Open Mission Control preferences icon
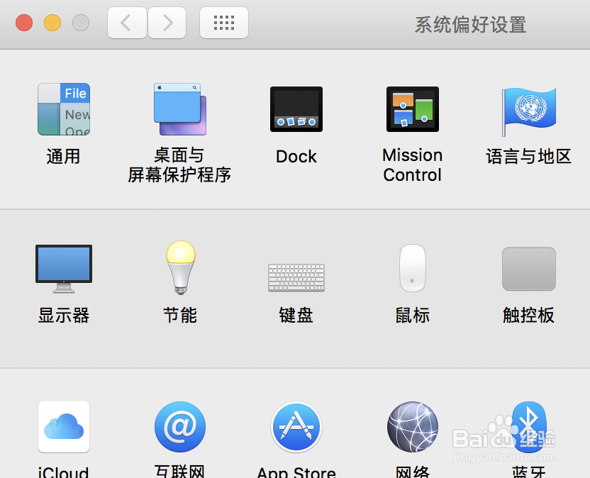The height and width of the screenshot is (478, 590). tap(413, 109)
